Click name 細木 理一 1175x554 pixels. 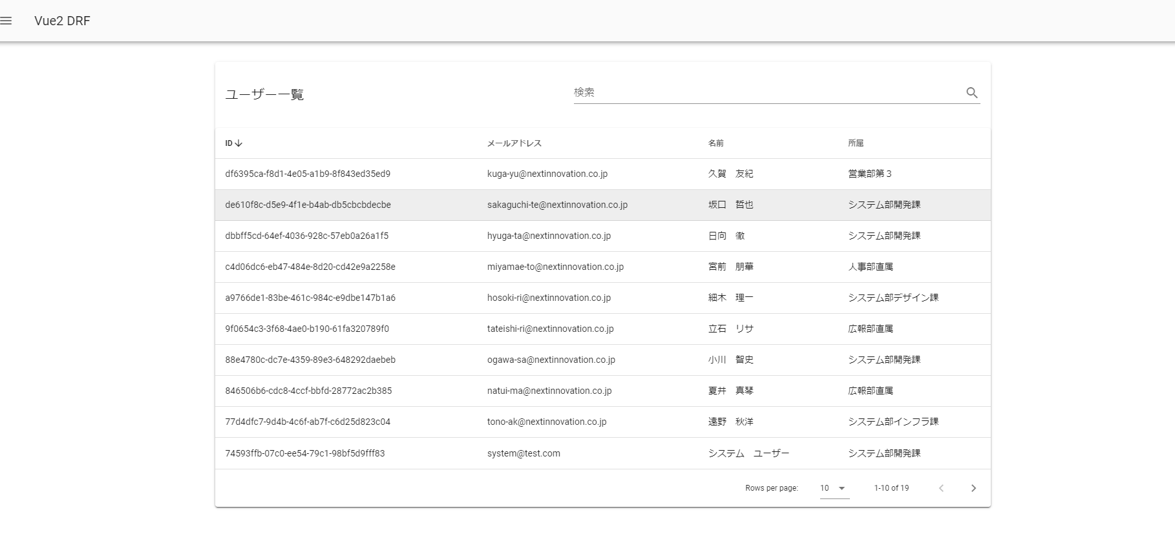pos(731,298)
